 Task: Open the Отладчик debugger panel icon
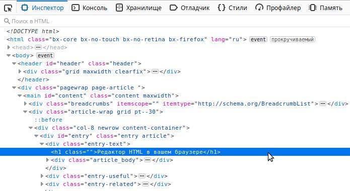tap(174, 8)
